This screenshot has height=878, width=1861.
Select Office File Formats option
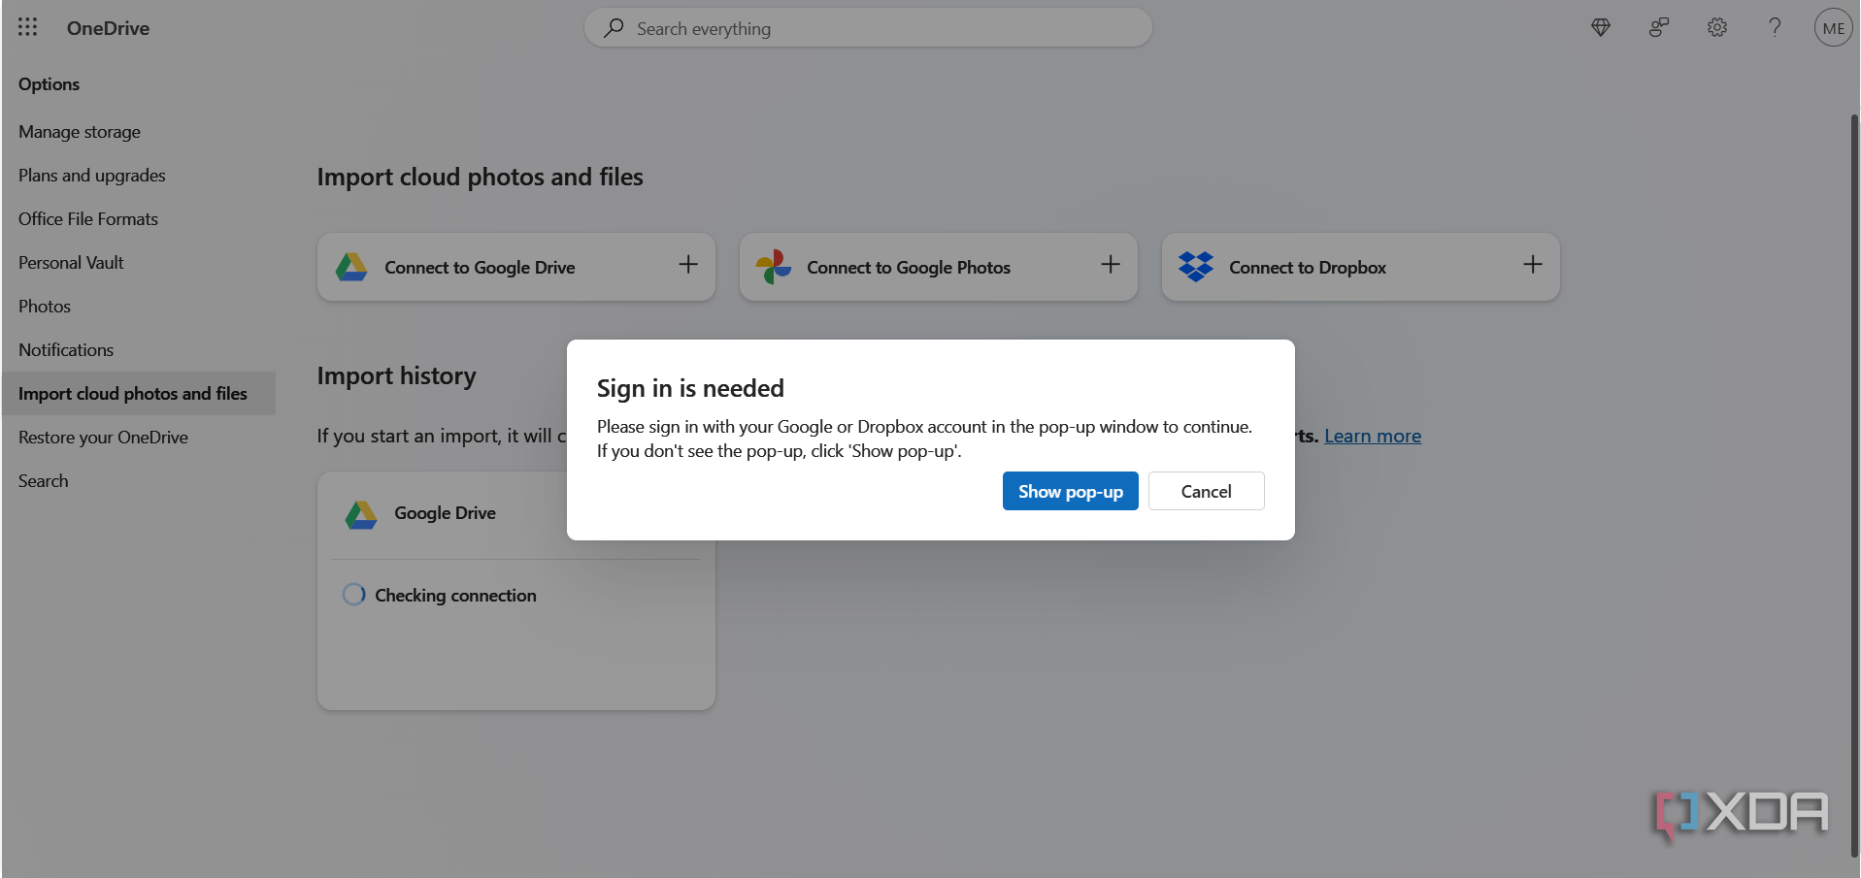(88, 219)
